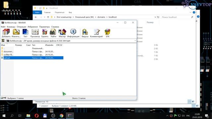212x119 pixels.
Task: Expand the Explorer address bar history dropdown
Action: (155, 17)
